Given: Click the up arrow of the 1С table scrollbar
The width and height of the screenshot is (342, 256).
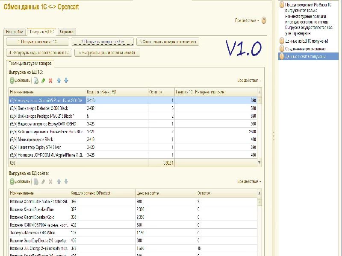Looking at the screenshot, I should coord(259,92).
